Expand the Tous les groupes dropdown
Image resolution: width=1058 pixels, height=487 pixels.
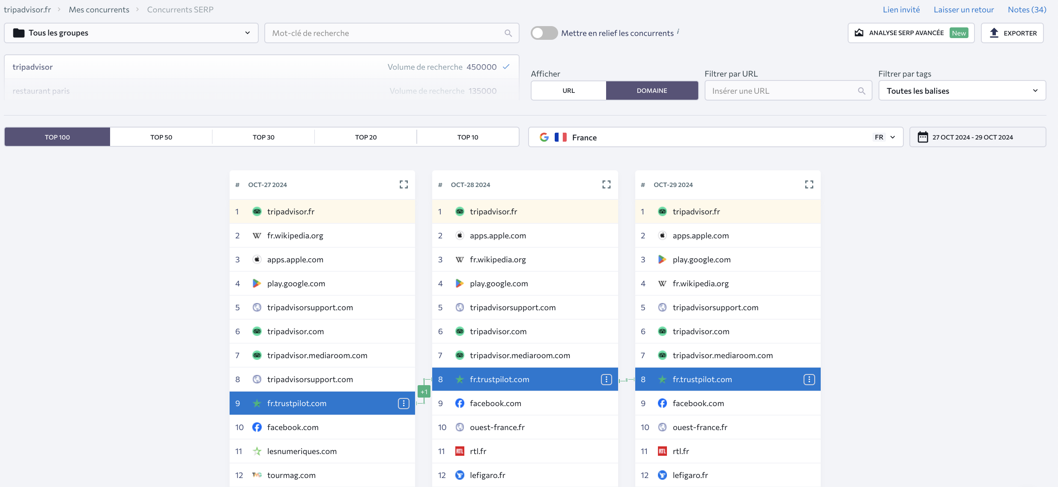tap(131, 33)
